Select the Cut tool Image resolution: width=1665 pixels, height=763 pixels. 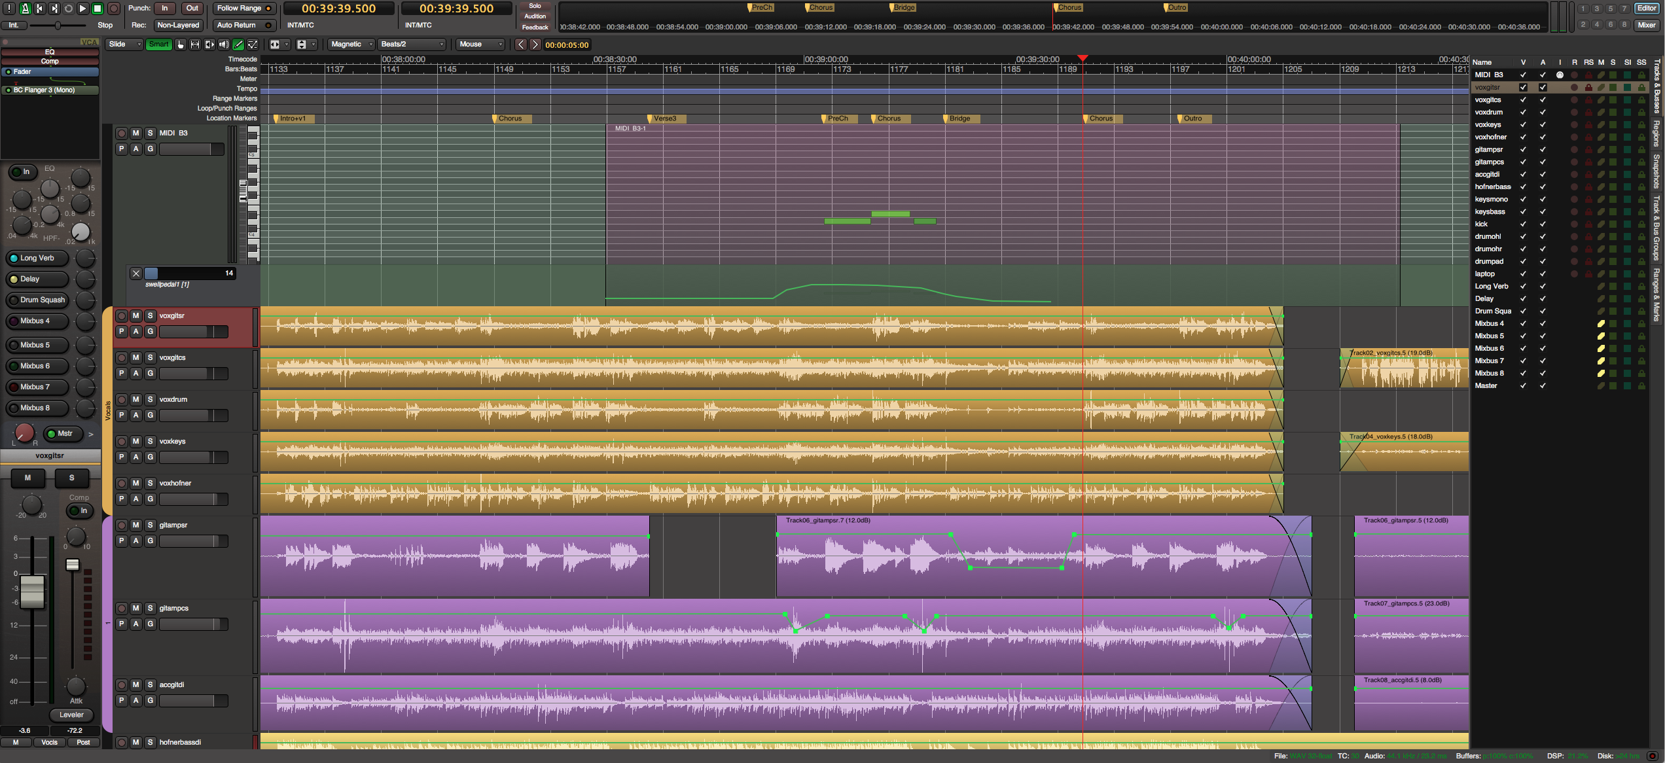[209, 44]
